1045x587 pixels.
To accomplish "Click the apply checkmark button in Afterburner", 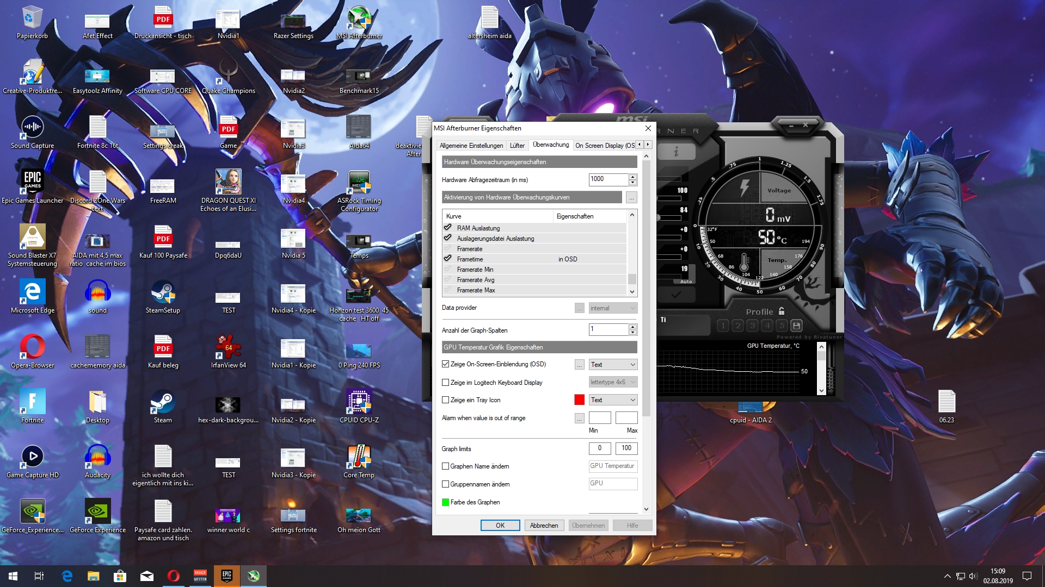I will click(676, 295).
